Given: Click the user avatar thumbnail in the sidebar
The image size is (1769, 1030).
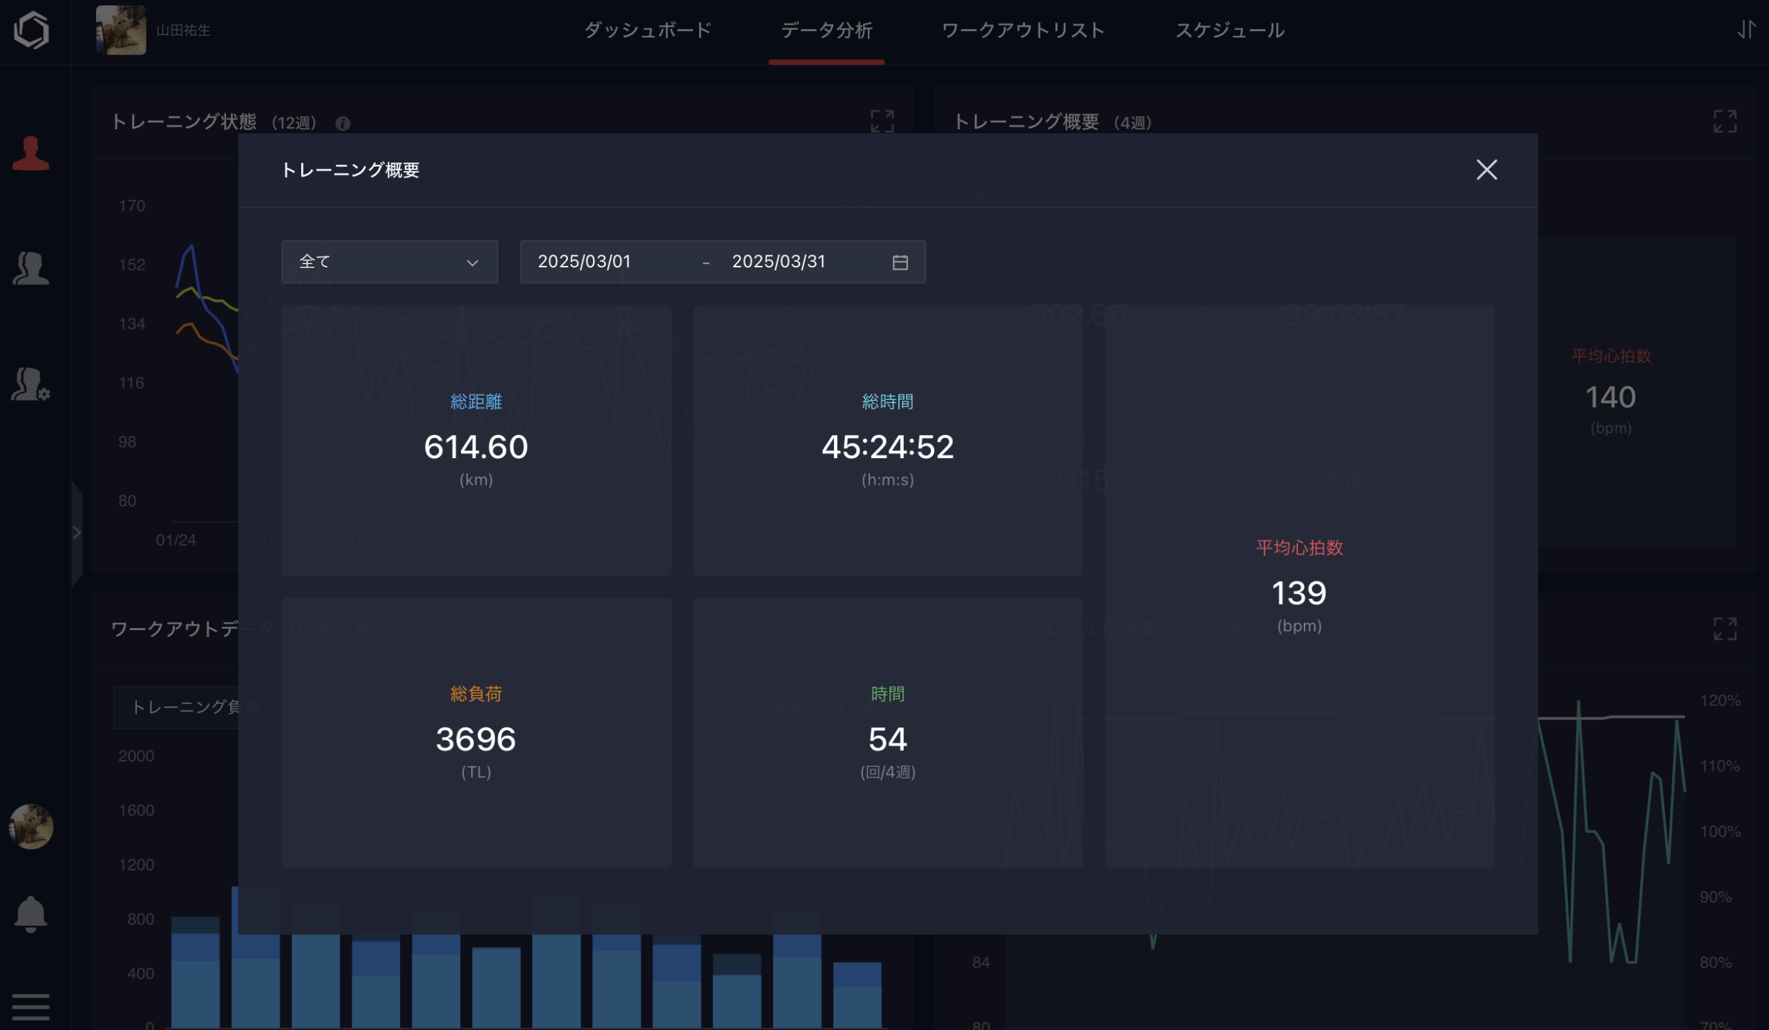Looking at the screenshot, I should pyautogui.click(x=31, y=826).
